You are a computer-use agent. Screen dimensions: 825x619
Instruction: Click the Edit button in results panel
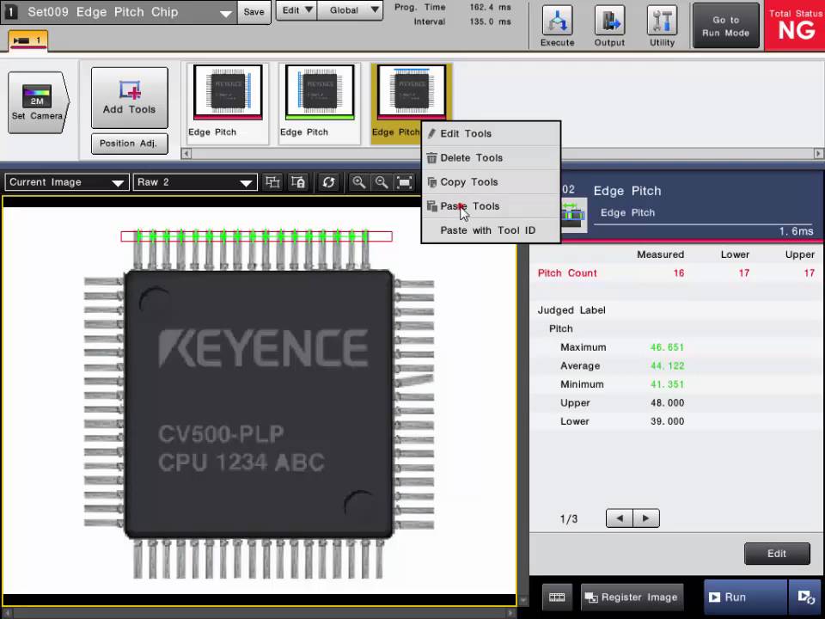tap(777, 554)
